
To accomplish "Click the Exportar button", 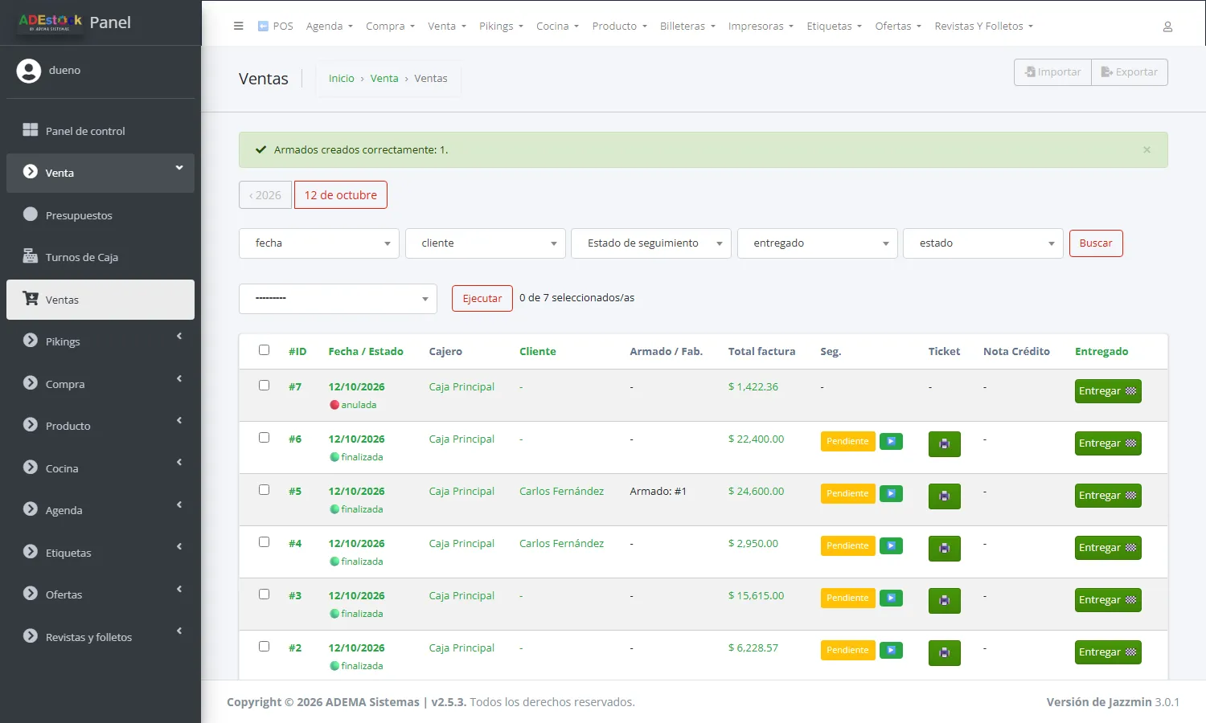I will (1130, 72).
